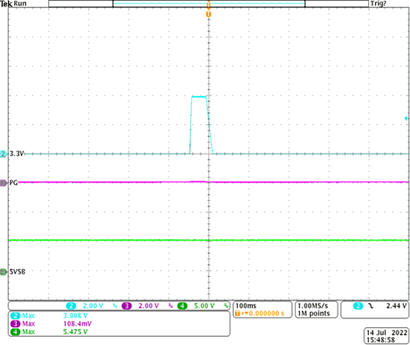410x345 pixels.
Task: Click the falling edge trigger slope icon
Action: [371, 306]
